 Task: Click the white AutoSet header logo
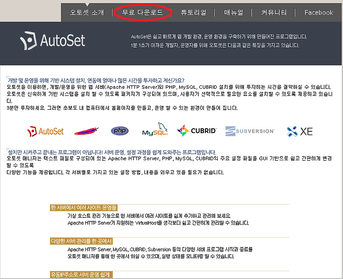pos(52,41)
